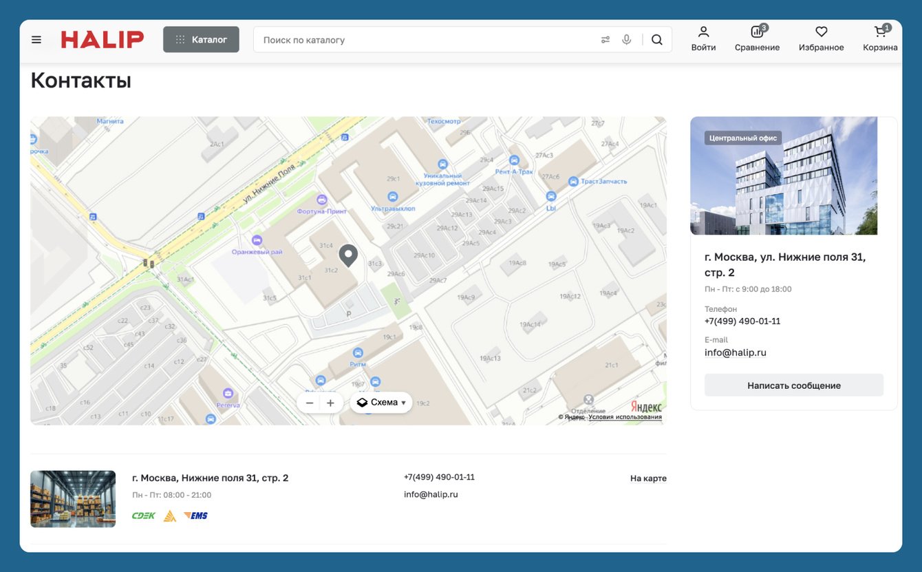Activate voice search microphone
The height and width of the screenshot is (572, 922).
point(627,40)
